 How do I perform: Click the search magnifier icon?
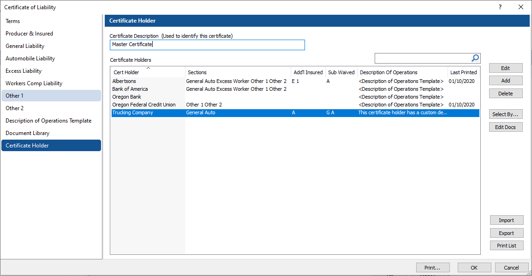click(475, 58)
